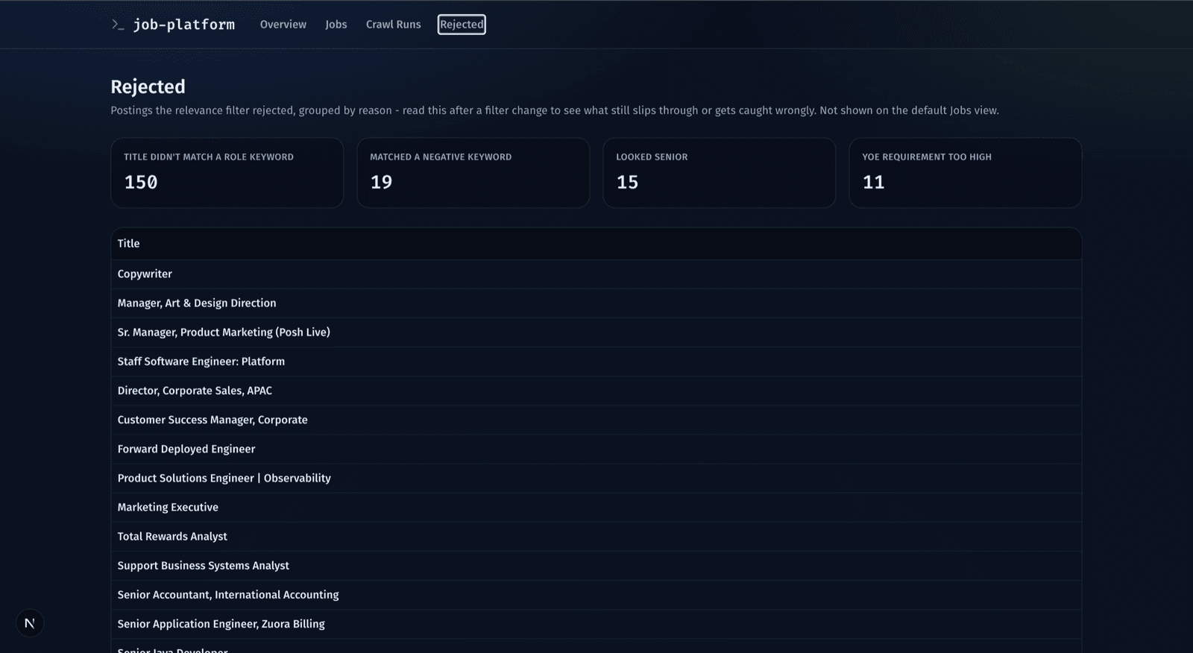The width and height of the screenshot is (1193, 653).
Task: Click the count 150 value
Action: [141, 182]
